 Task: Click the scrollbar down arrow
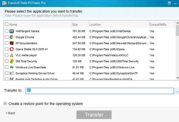click(177, 78)
